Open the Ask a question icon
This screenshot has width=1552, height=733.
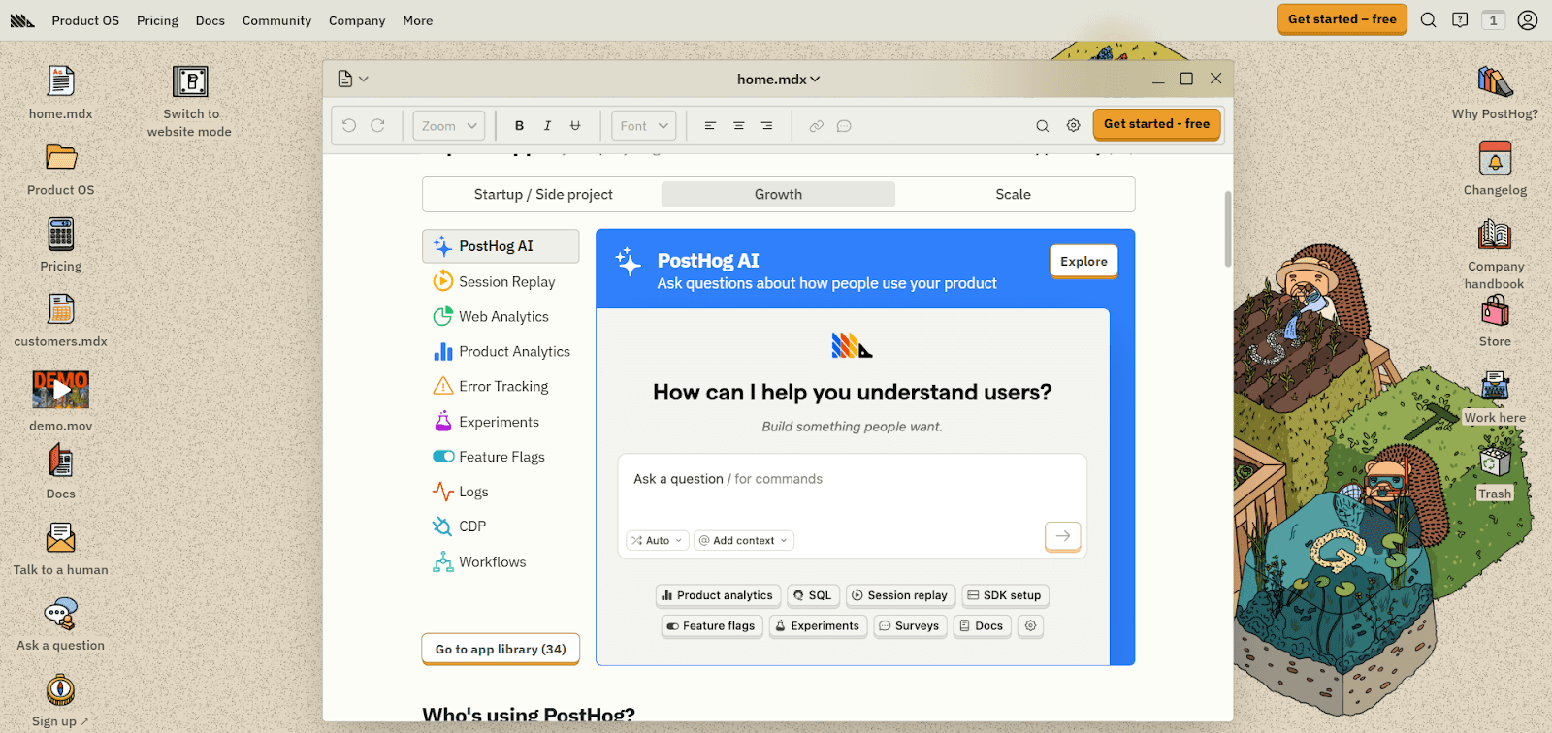pyautogui.click(x=60, y=614)
